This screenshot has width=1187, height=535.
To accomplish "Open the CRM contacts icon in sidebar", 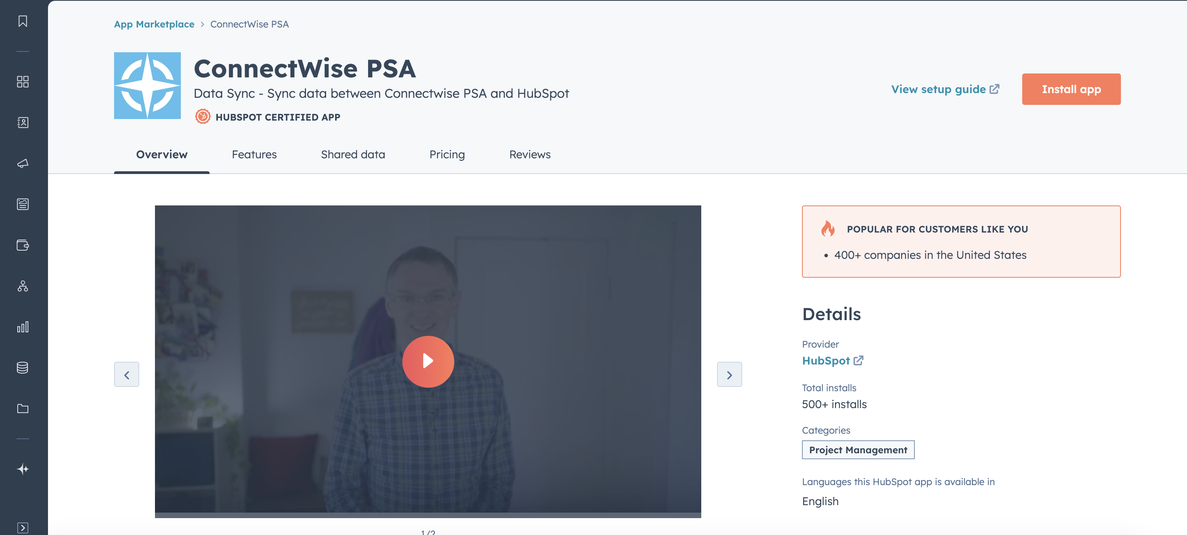I will point(22,123).
